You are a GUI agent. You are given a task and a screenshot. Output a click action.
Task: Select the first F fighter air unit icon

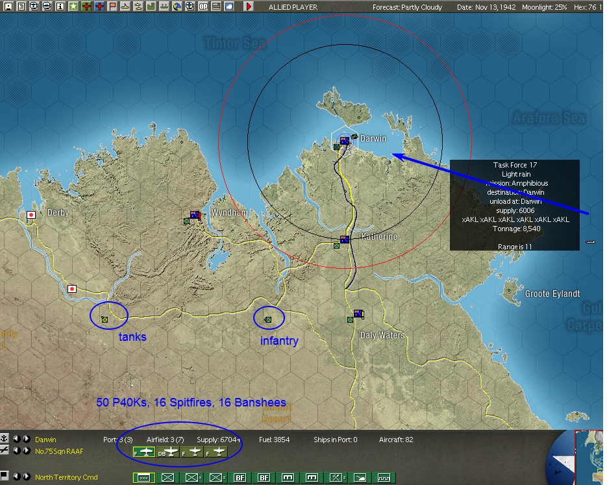144,452
